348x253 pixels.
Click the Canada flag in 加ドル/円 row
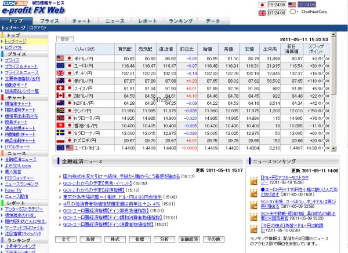pos(60,96)
